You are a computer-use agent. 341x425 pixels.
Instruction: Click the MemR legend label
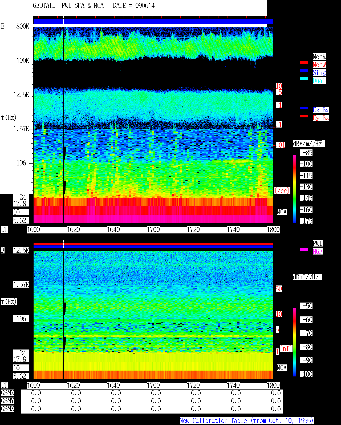(319, 57)
